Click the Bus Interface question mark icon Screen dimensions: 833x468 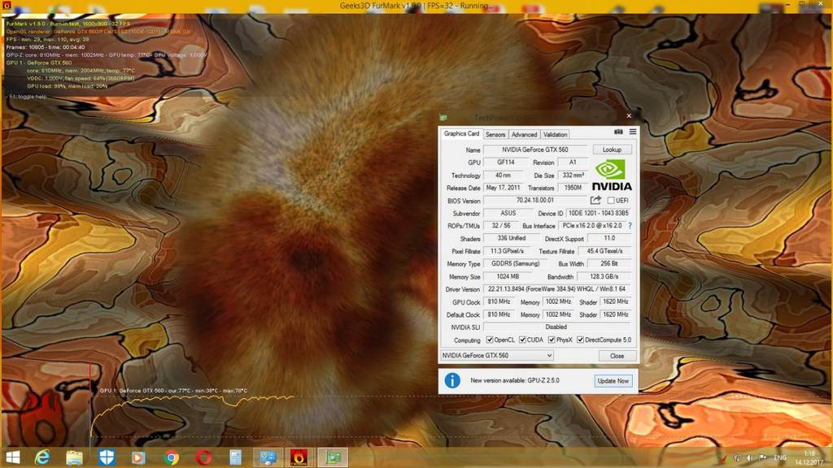pyautogui.click(x=630, y=226)
